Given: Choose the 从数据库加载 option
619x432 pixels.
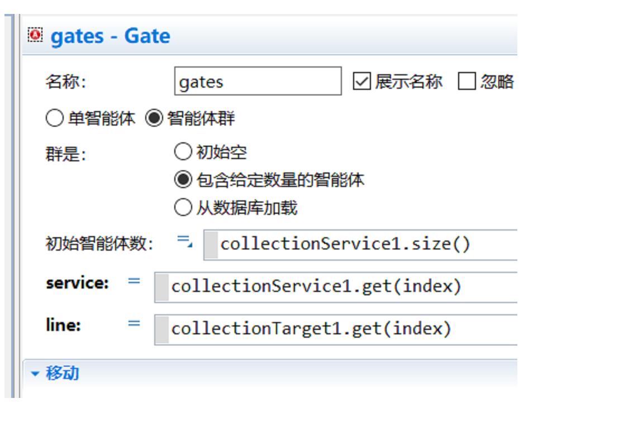Looking at the screenshot, I should 183,208.
